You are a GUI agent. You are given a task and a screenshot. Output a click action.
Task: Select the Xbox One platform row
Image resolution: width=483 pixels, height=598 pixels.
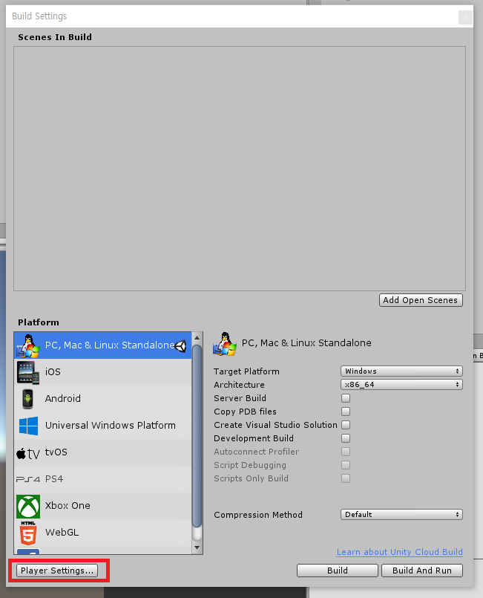(x=102, y=505)
